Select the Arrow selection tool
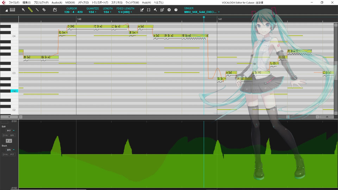 [23, 10]
